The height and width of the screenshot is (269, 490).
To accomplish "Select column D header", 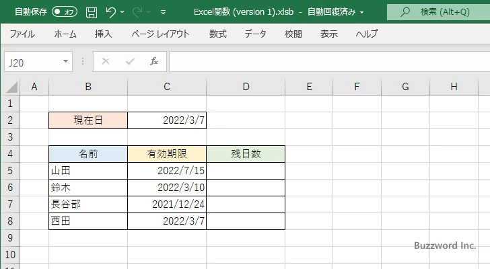I will 246,87.
